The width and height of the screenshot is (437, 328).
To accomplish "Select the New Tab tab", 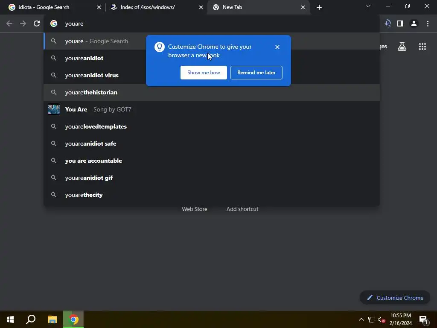I will coord(259,7).
